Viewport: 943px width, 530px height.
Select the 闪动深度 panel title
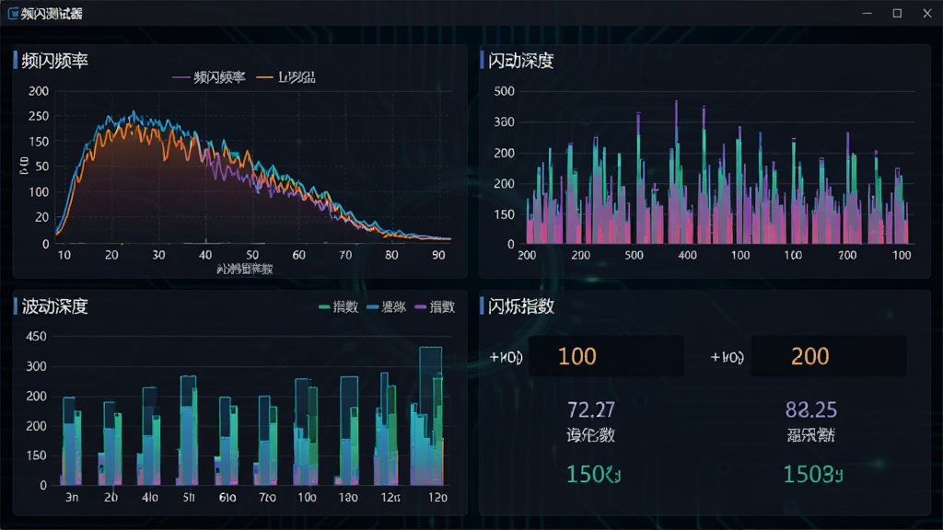(521, 61)
